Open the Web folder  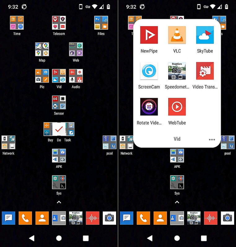point(76,49)
